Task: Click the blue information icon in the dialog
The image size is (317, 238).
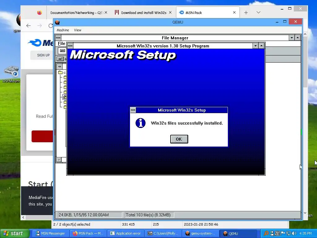Action: 141,123
